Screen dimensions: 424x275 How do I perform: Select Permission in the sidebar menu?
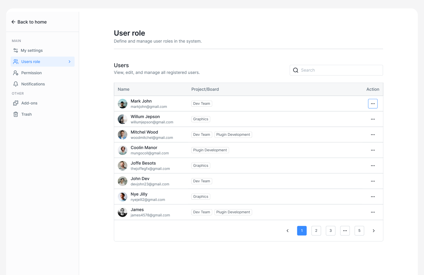(x=31, y=73)
